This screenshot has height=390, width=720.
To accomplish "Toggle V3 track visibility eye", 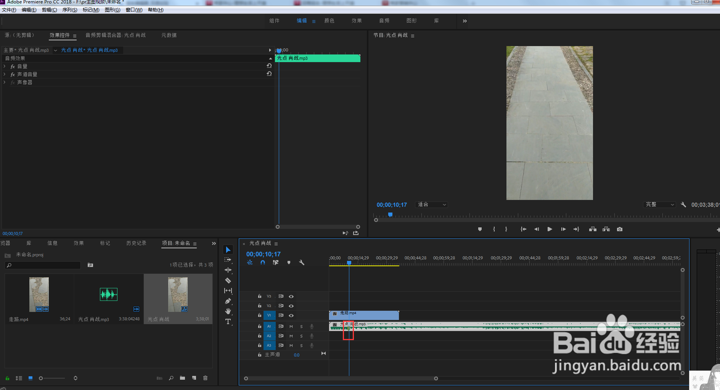I will point(291,296).
